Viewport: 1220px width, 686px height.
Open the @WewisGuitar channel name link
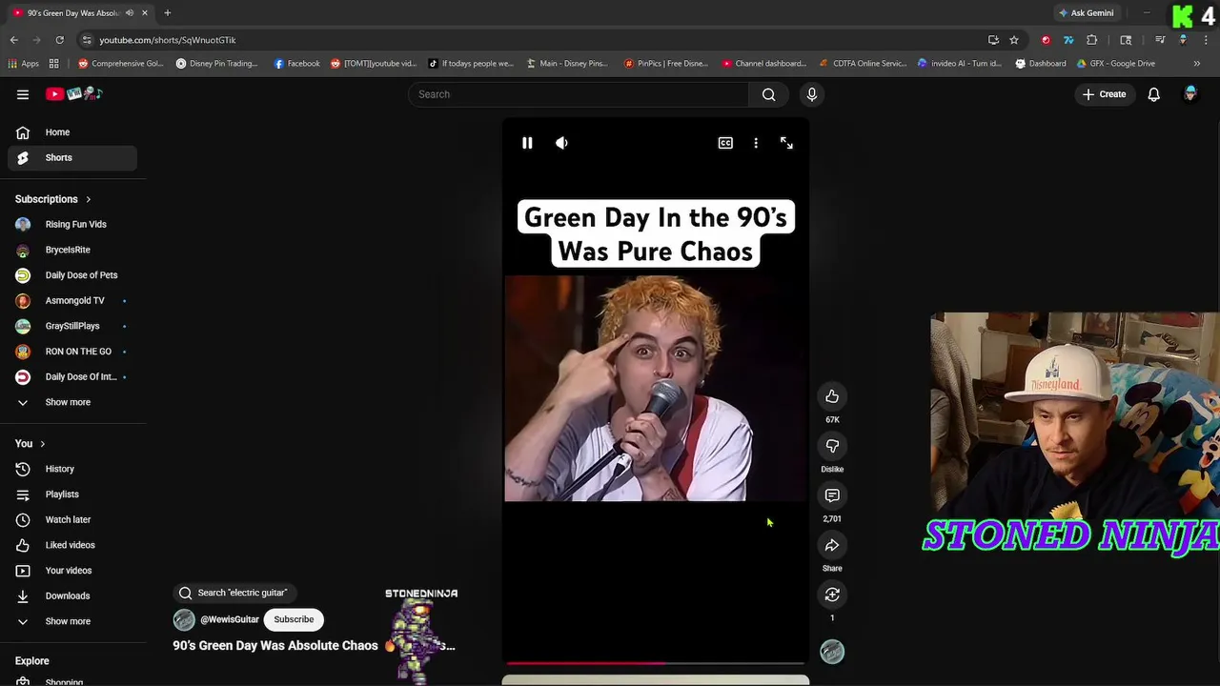[x=230, y=619]
